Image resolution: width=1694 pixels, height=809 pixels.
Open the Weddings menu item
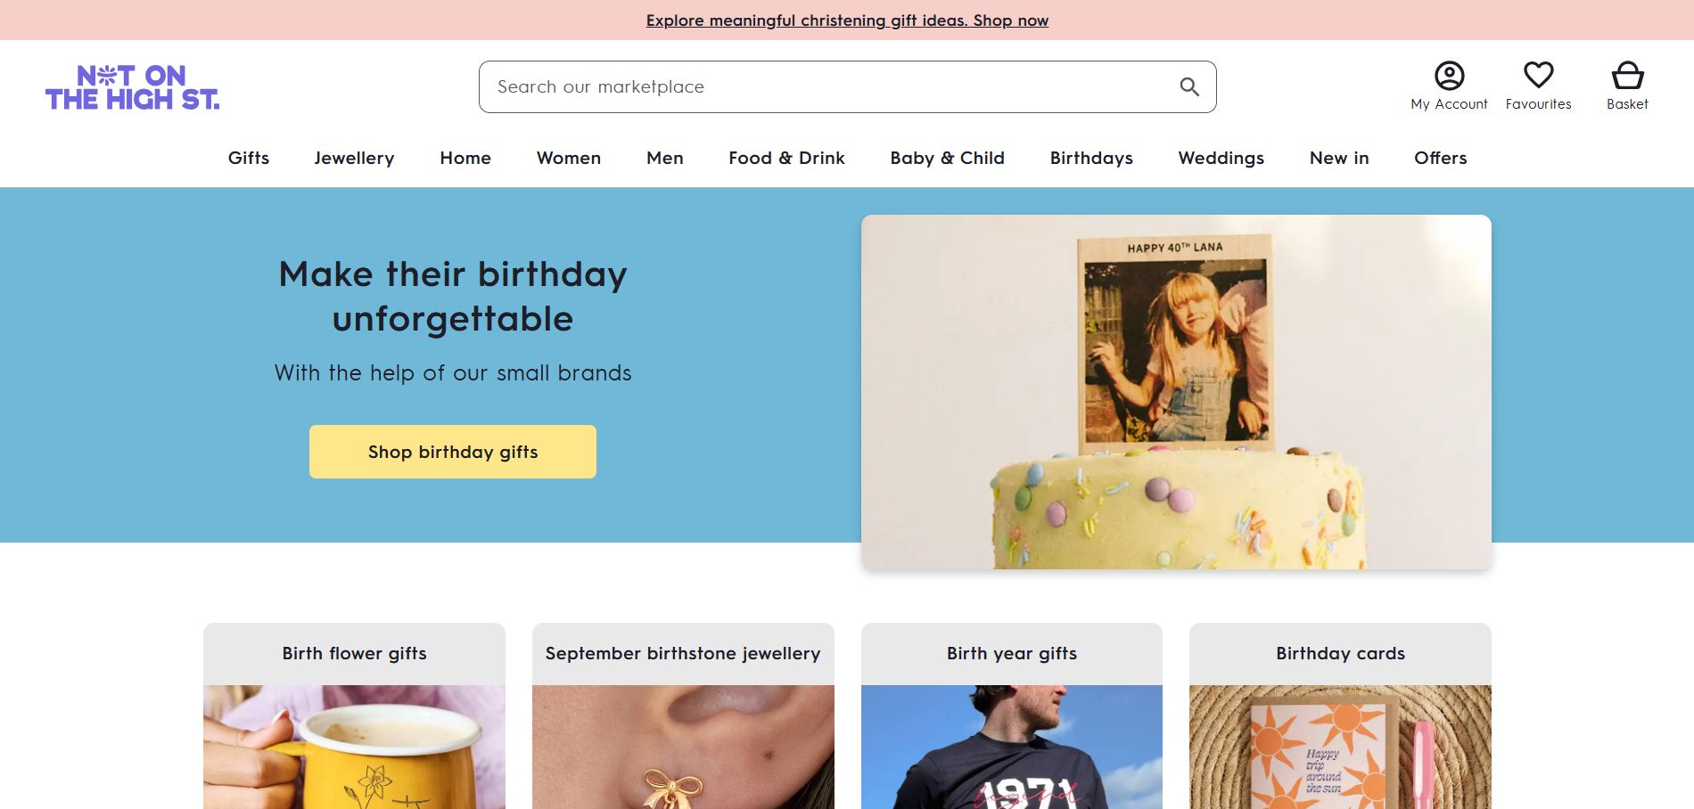[1221, 158]
